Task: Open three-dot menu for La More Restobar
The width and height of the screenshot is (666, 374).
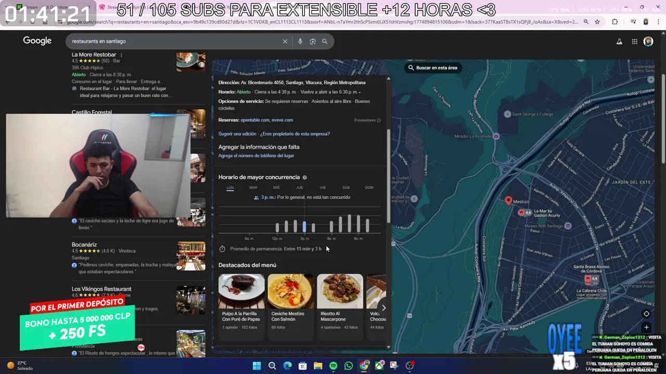Action: pos(121,55)
